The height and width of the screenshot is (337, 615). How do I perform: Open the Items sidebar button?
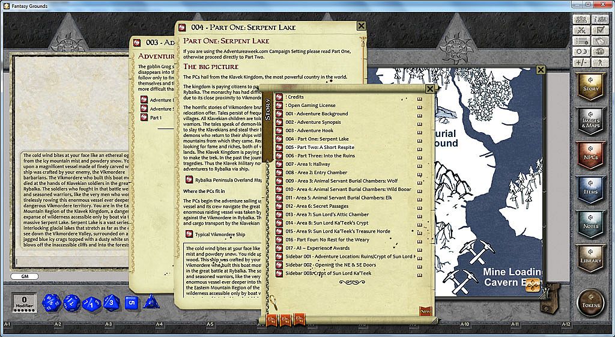click(x=590, y=190)
